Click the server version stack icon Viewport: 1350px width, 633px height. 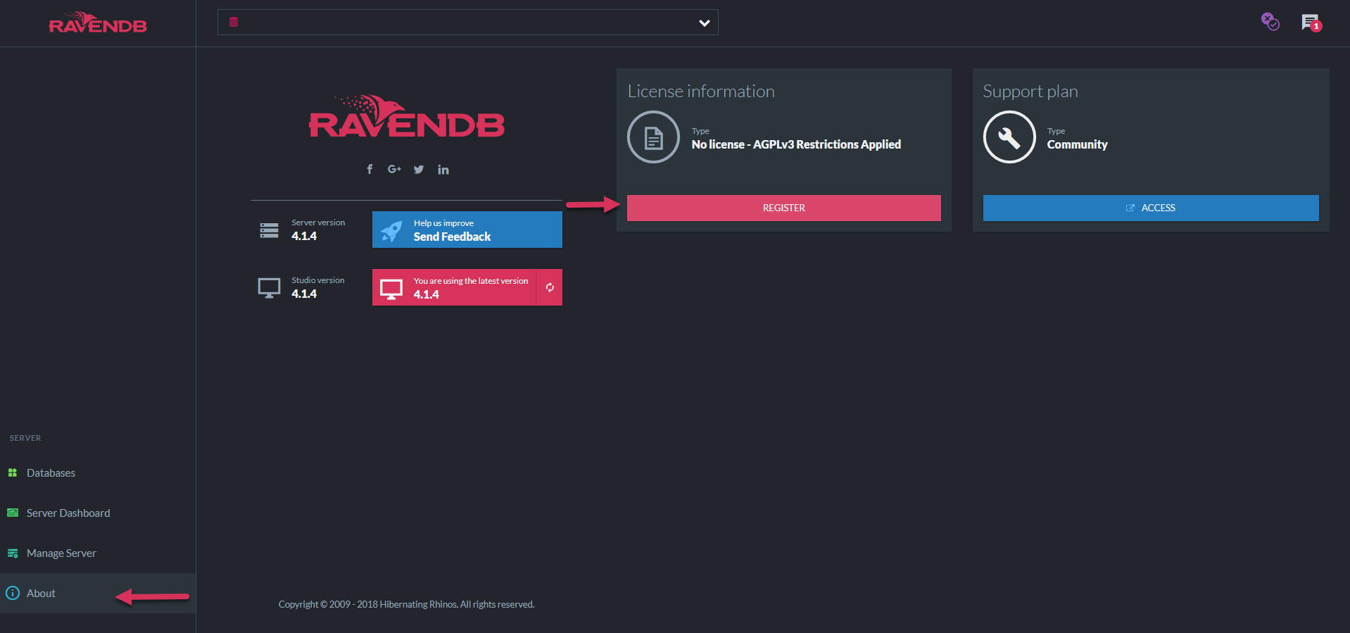[269, 230]
